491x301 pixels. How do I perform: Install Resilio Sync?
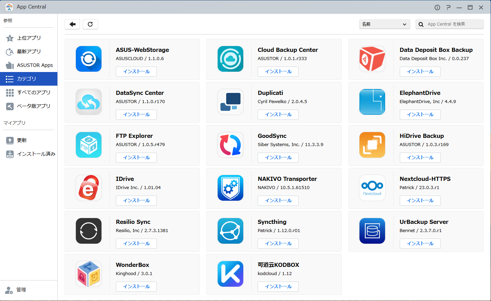click(136, 244)
